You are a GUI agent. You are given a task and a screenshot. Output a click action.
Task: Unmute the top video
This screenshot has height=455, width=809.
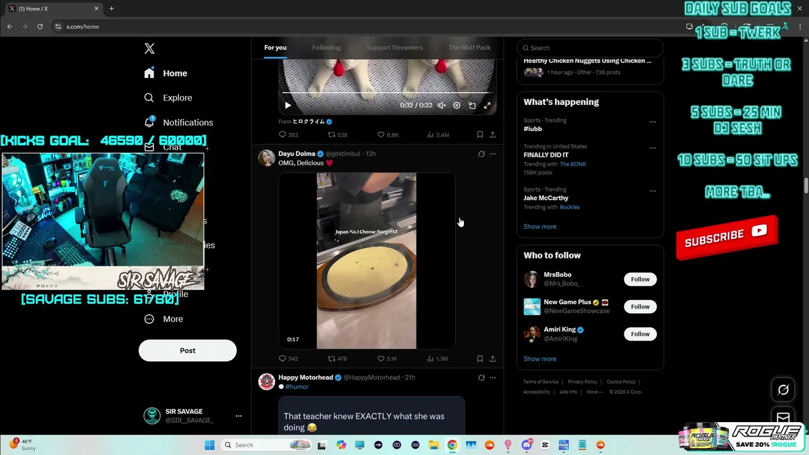(x=442, y=106)
